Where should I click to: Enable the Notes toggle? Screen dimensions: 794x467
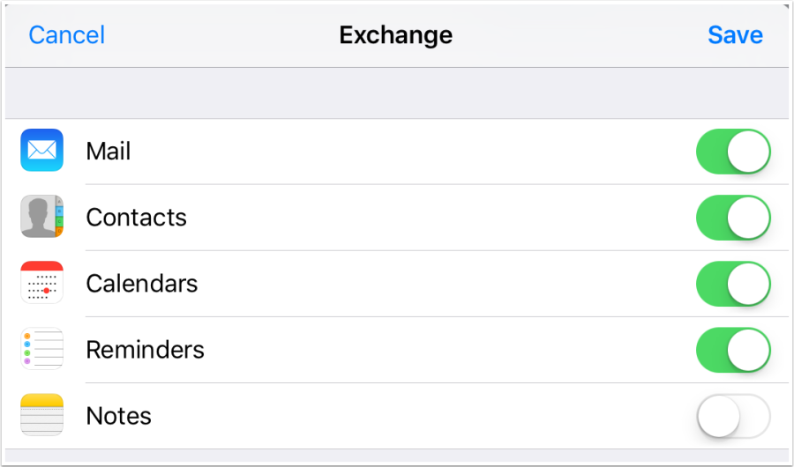coord(733,416)
